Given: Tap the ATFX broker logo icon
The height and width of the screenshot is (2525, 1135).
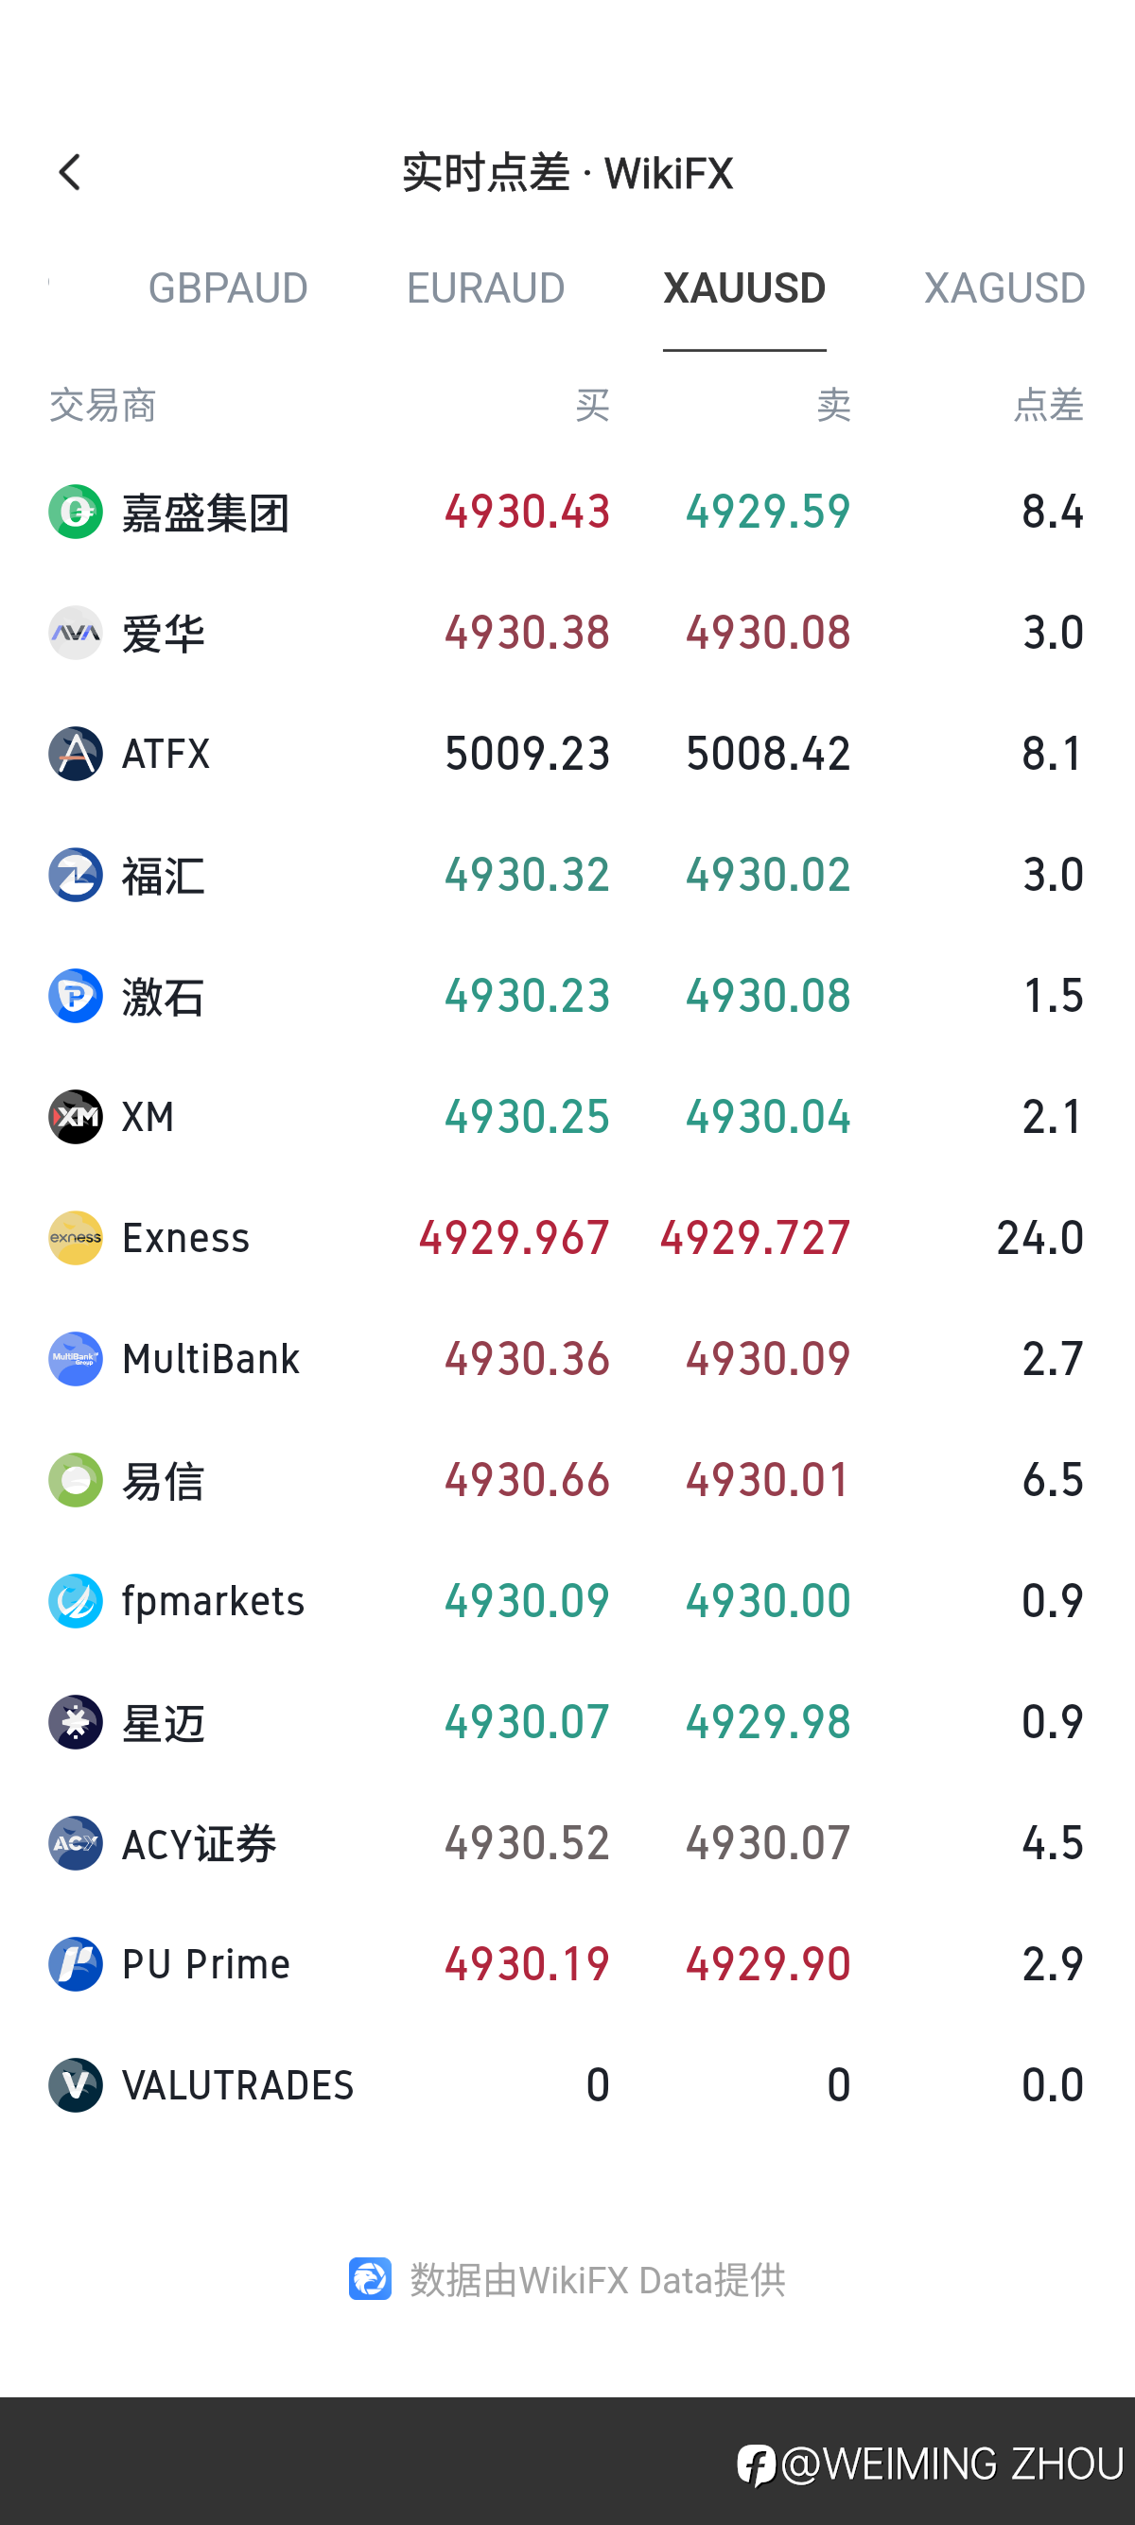Looking at the screenshot, I should (76, 754).
